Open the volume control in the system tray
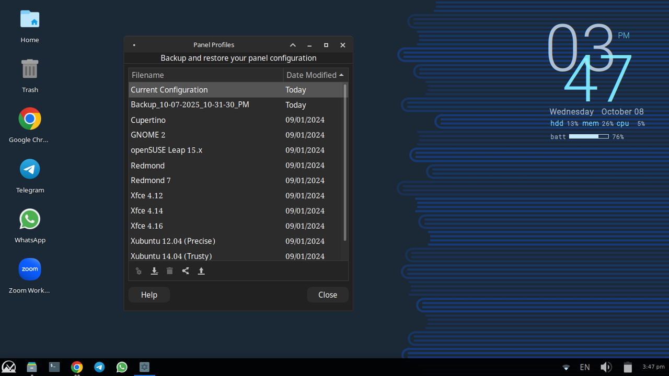This screenshot has height=376, width=669. coord(606,367)
